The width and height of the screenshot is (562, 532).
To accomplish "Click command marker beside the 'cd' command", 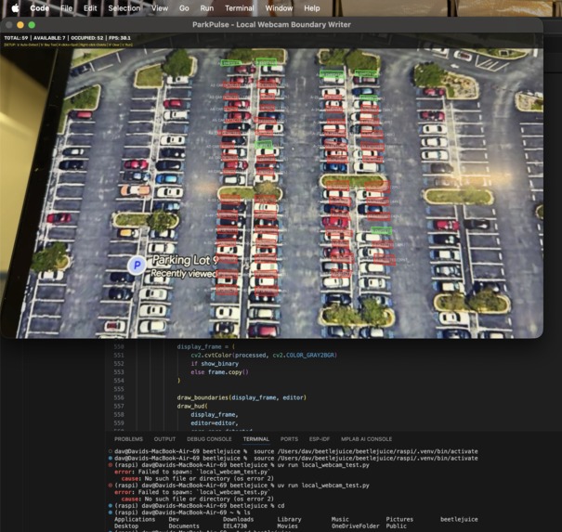I will pyautogui.click(x=111, y=506).
